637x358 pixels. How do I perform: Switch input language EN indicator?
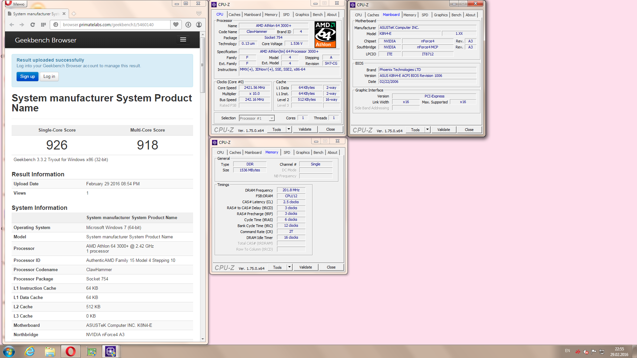[567, 351]
